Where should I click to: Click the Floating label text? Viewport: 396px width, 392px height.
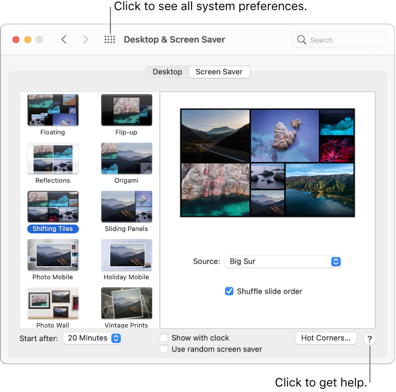click(x=53, y=132)
